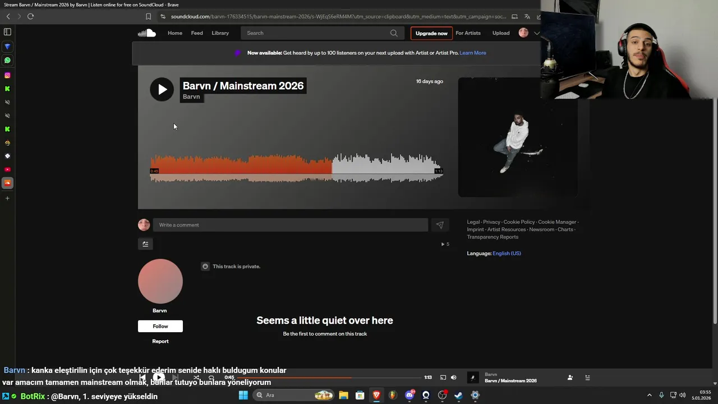Image resolution: width=718 pixels, height=404 pixels.
Task: Bookmark this page using the bookmark icon
Action: 148,16
